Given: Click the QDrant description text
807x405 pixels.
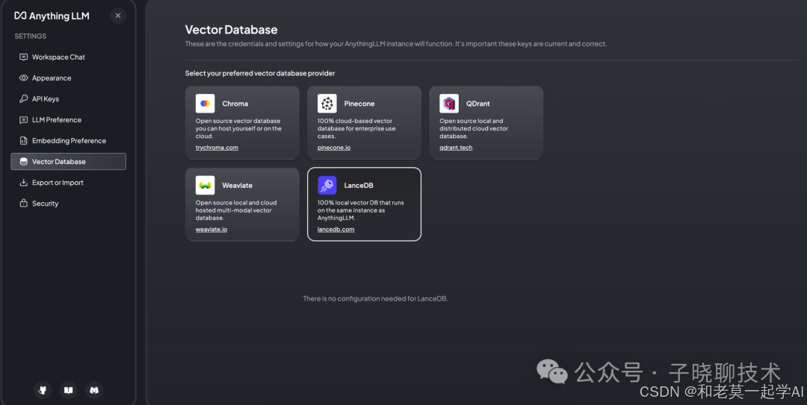Looking at the screenshot, I should [x=474, y=128].
